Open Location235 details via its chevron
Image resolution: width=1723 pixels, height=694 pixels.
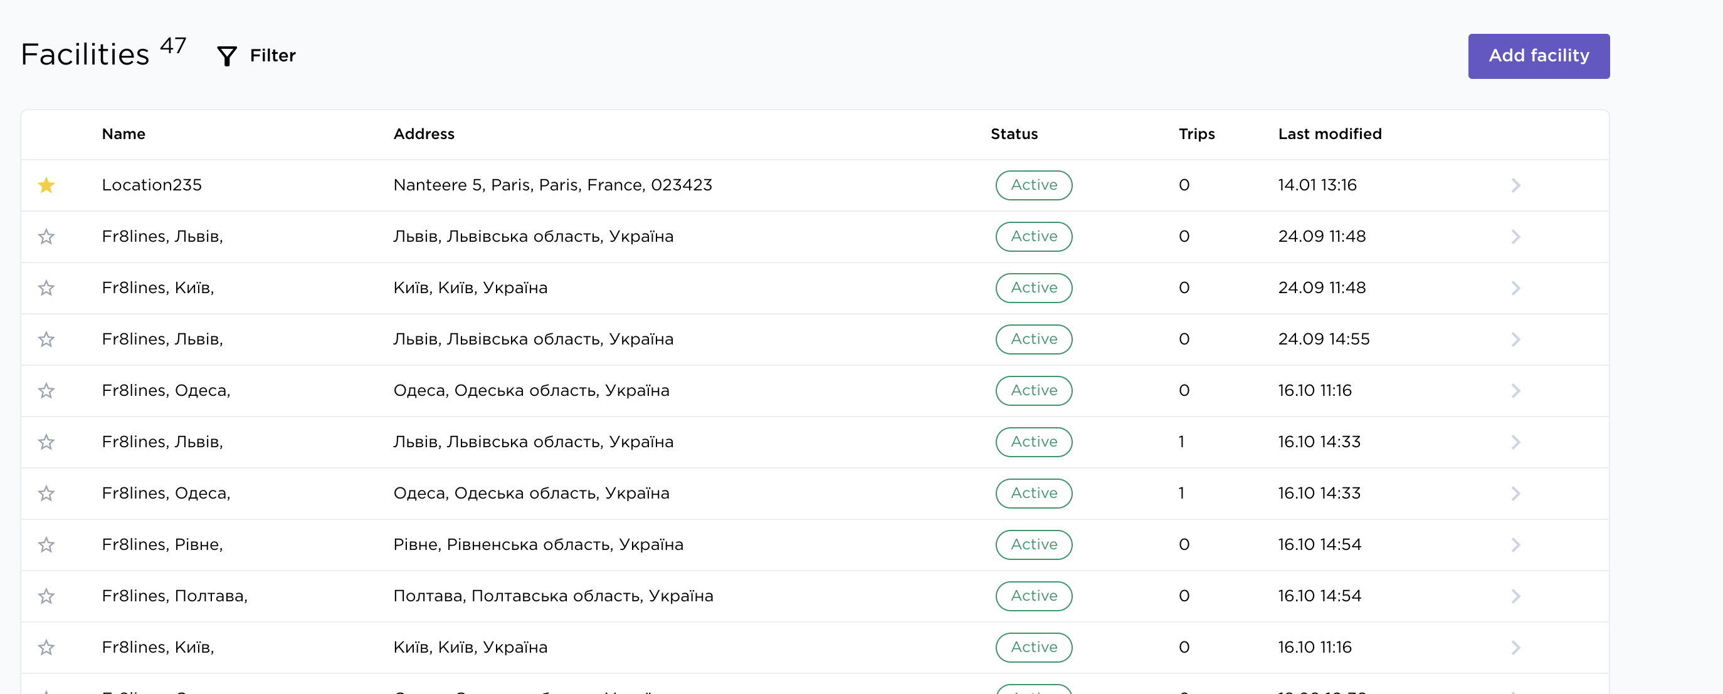point(1515,185)
